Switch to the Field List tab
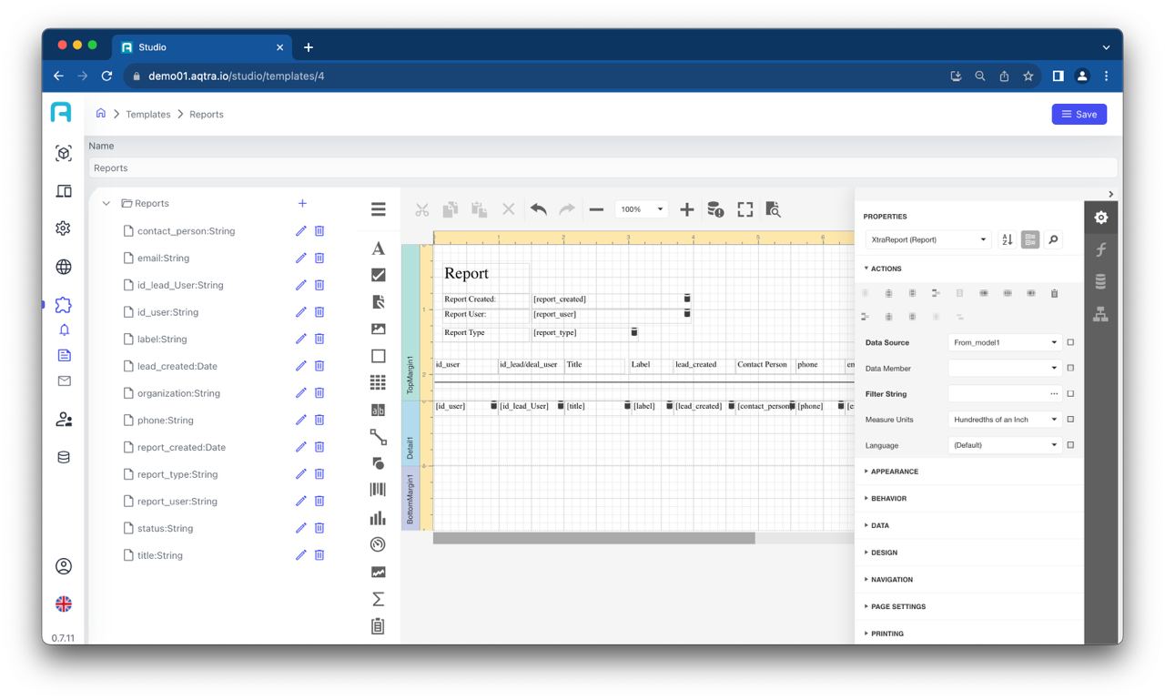Screen dimensions: 1165x700 (x=1100, y=282)
